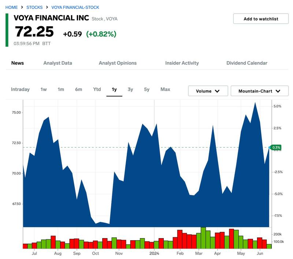This screenshot has height=259, width=293.
Task: Switch chart to 6m range
Action: coord(78,90)
